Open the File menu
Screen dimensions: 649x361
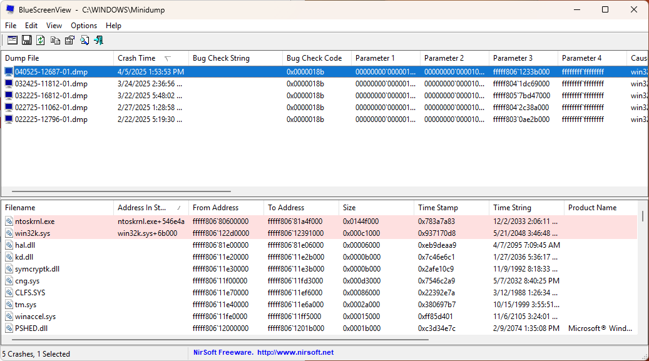click(x=11, y=26)
